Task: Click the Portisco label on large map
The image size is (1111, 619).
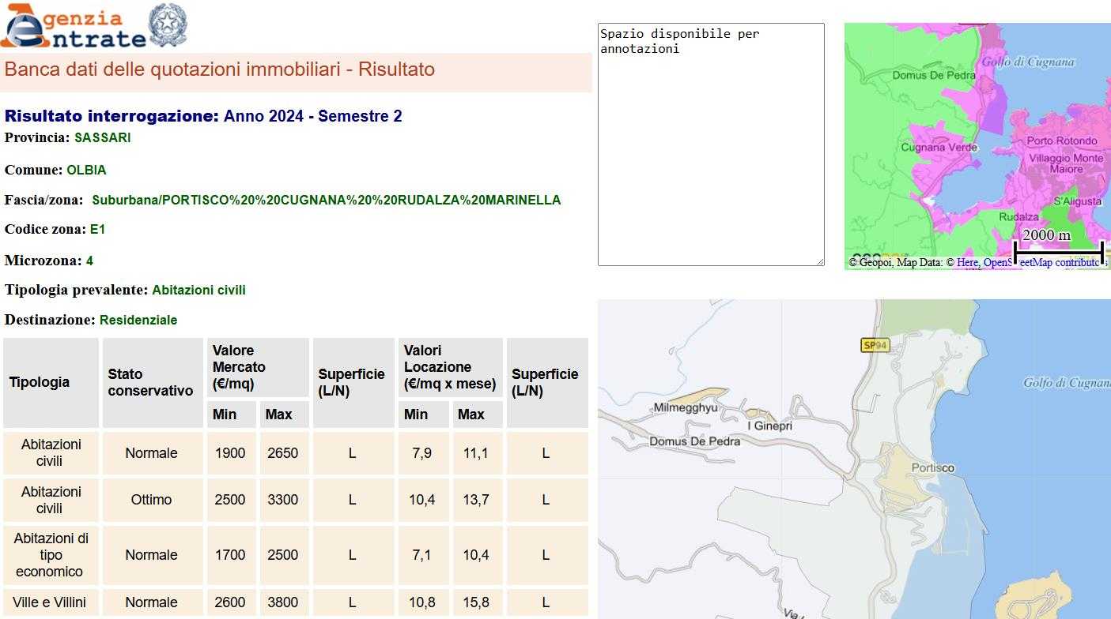Action: coord(932,467)
